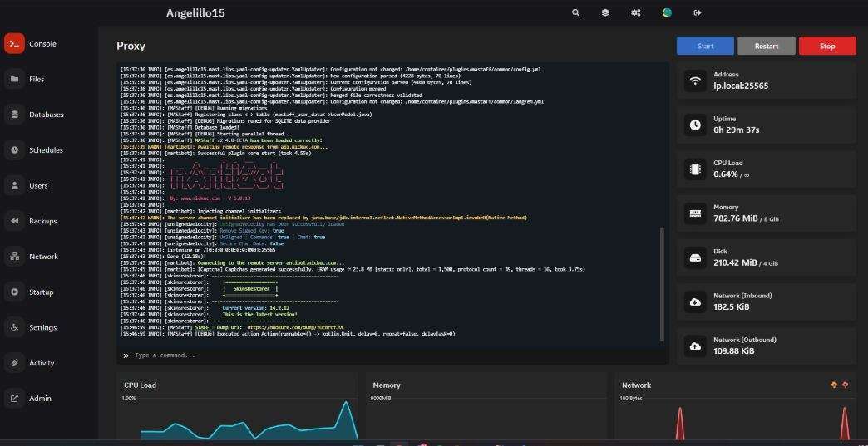The width and height of the screenshot is (868, 446).
Task: Open server Settings from the sidebar
Action: [14, 327]
